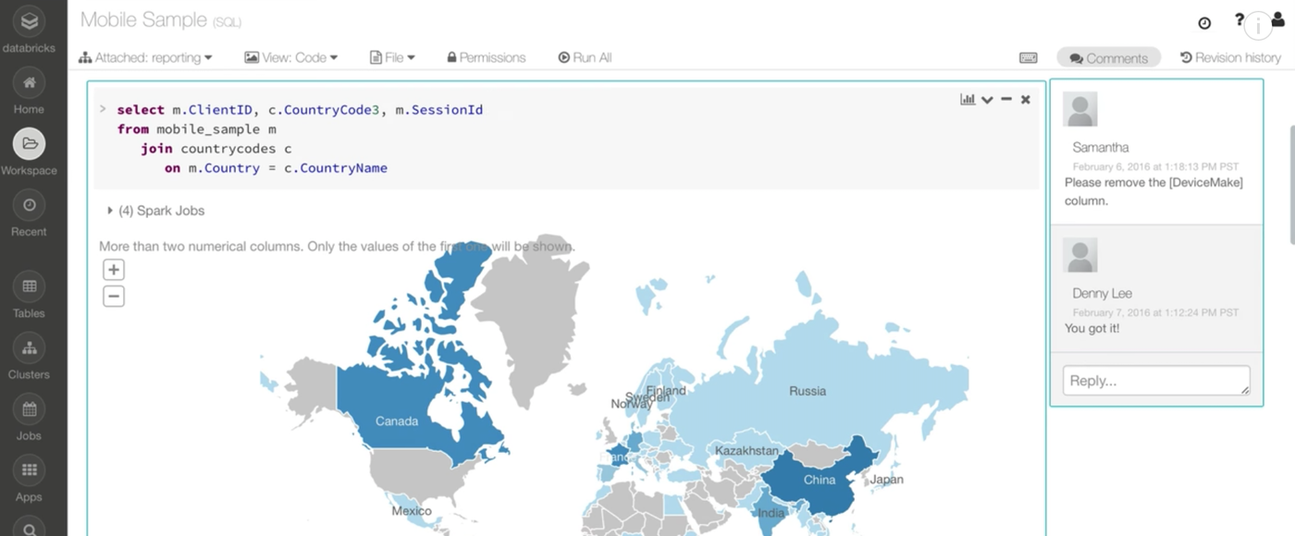Click the 'on m.Country = c.CountryName' line
The width and height of the screenshot is (1295, 536).
(276, 168)
